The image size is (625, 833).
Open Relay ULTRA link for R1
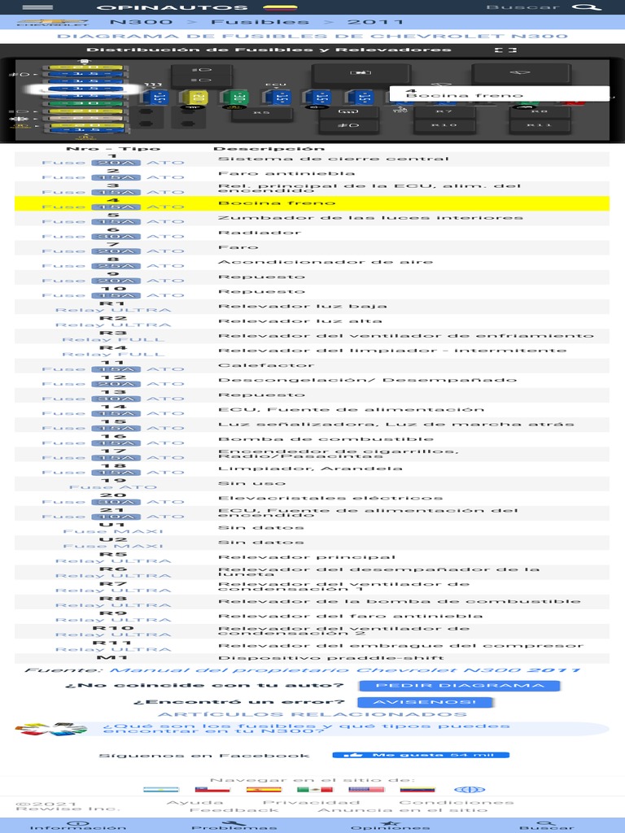click(113, 310)
